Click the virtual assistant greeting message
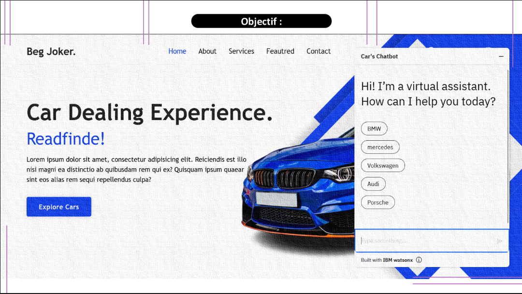The height and width of the screenshot is (294, 522). (428, 94)
